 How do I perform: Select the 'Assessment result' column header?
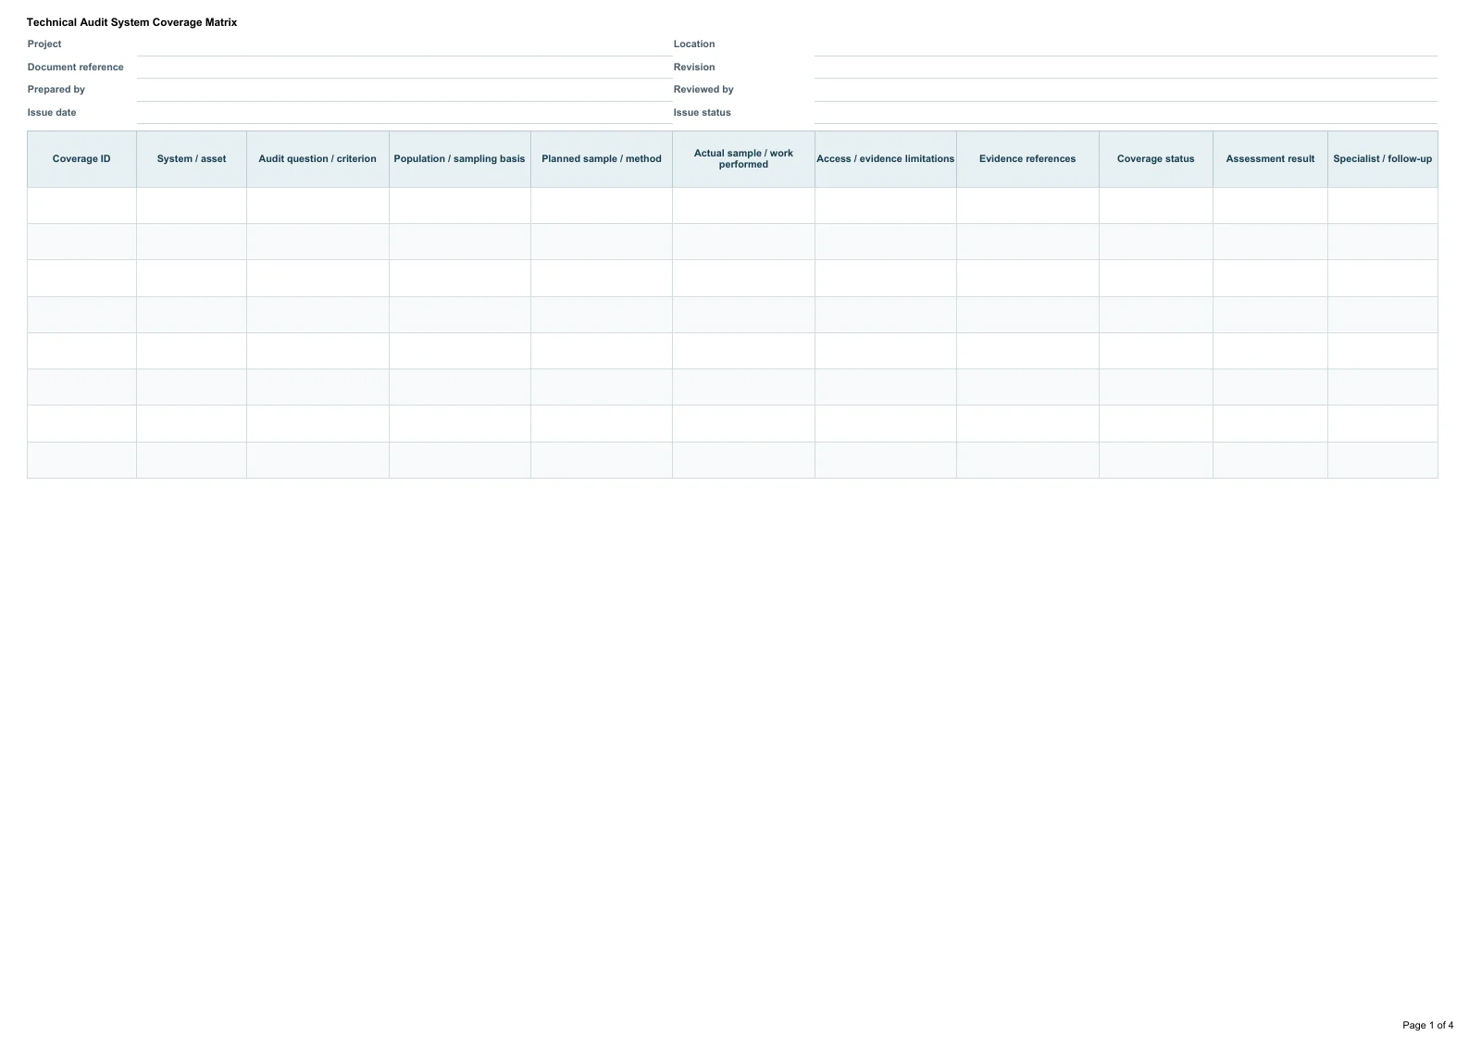[x=1270, y=159]
